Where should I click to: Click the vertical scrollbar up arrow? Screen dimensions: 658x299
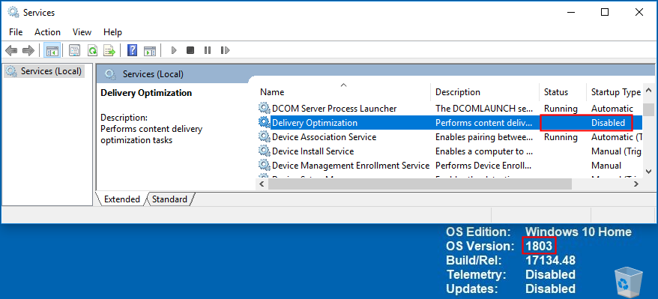tap(648, 91)
